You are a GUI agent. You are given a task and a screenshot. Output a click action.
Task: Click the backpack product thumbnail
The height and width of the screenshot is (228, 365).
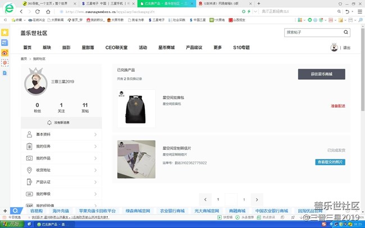coord(136,108)
